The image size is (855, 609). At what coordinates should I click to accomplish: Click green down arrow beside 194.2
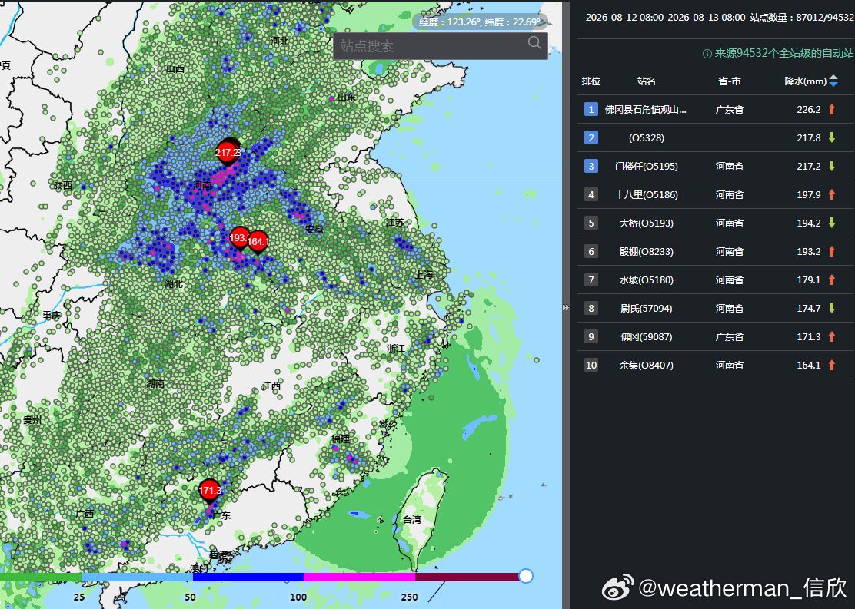click(832, 223)
